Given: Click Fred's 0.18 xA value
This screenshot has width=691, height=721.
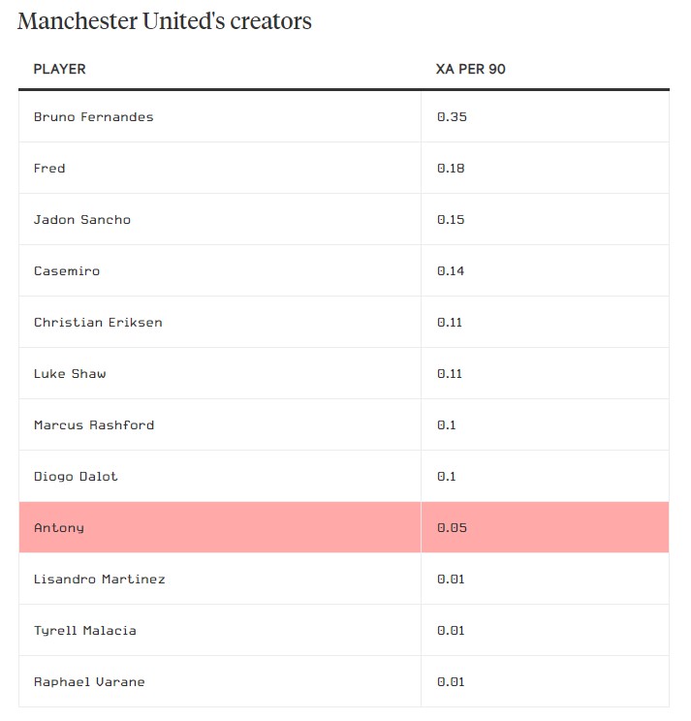Looking at the screenshot, I should pos(451,169).
